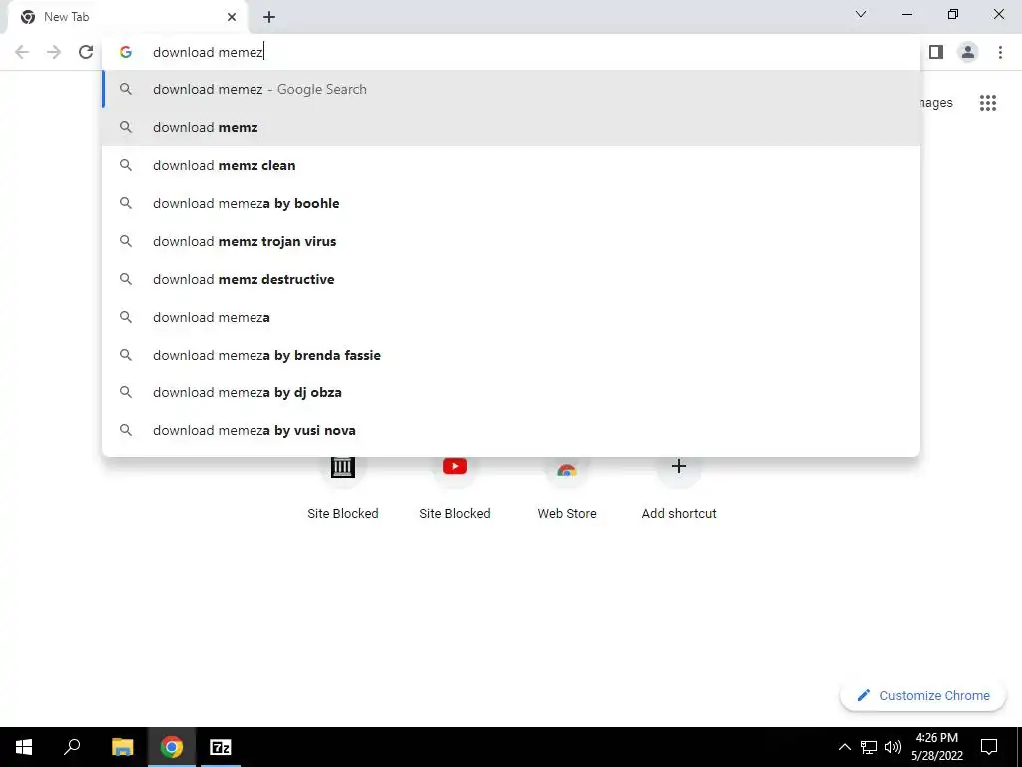This screenshot has height=767, width=1022.
Task: Select the New Tab tab
Action: pyautogui.click(x=127, y=17)
